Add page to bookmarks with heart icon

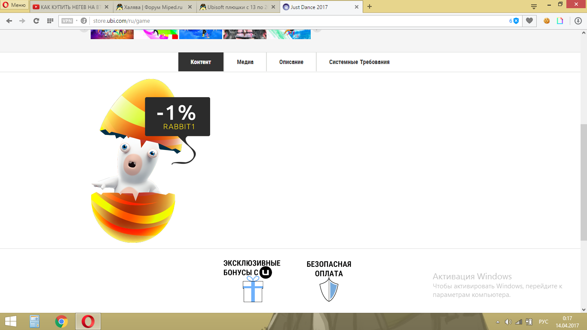point(529,21)
